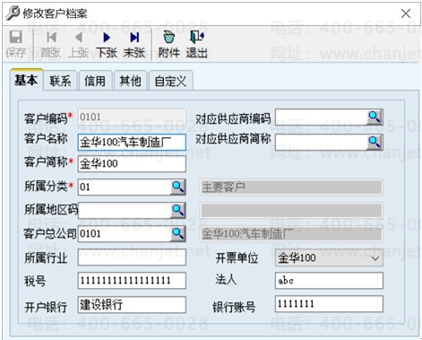Click the 客户名称 input field
Screen dimensions: 422x340
[132, 142]
